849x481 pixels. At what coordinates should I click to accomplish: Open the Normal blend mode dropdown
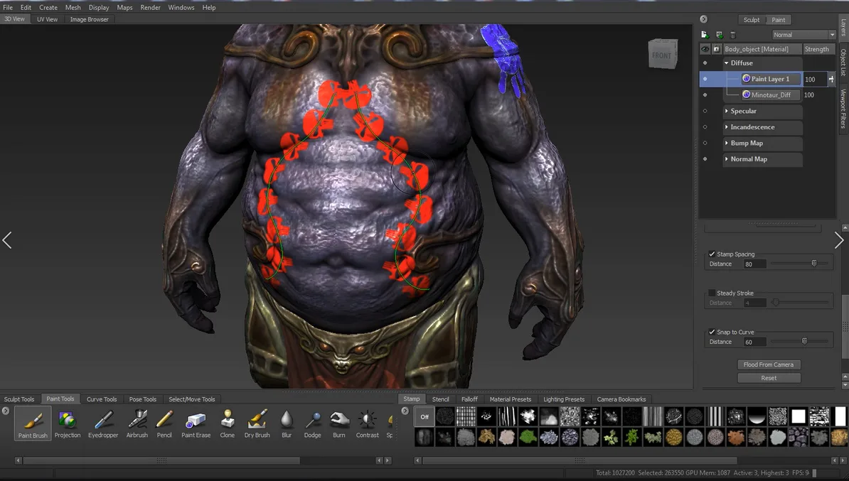[x=803, y=35]
